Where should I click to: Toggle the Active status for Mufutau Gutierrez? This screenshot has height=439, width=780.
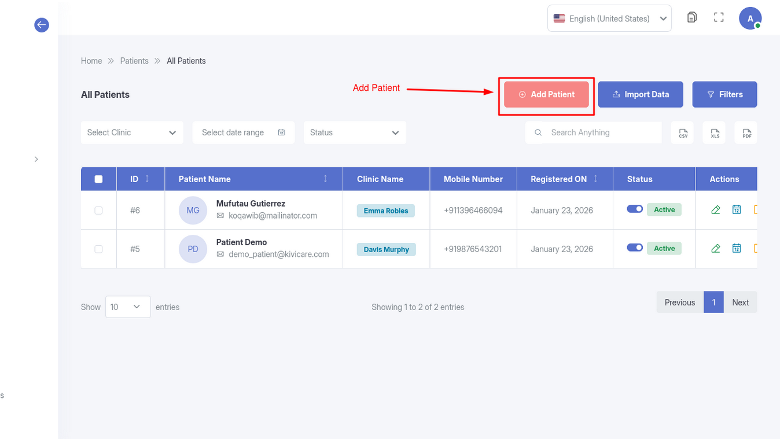(635, 209)
